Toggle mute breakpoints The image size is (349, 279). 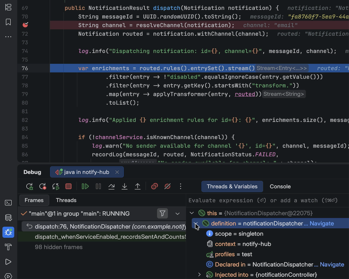[168, 187]
